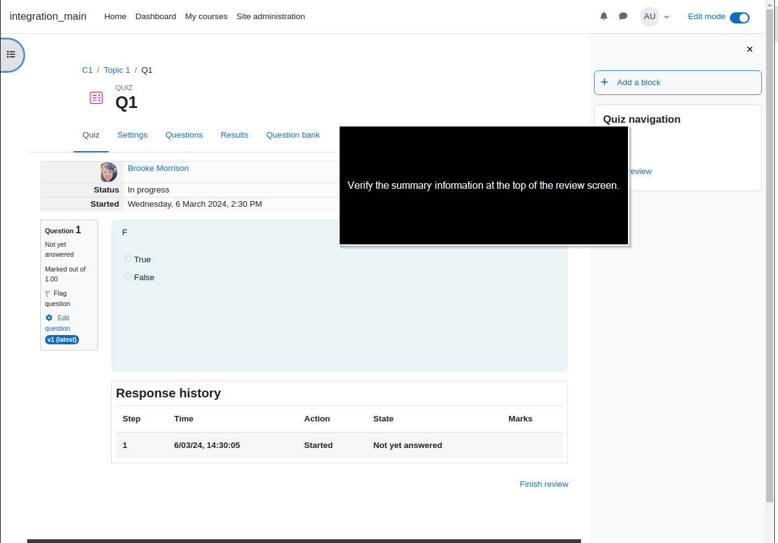778x543 pixels.
Task: Click the integration_main site name
Action: (x=48, y=17)
